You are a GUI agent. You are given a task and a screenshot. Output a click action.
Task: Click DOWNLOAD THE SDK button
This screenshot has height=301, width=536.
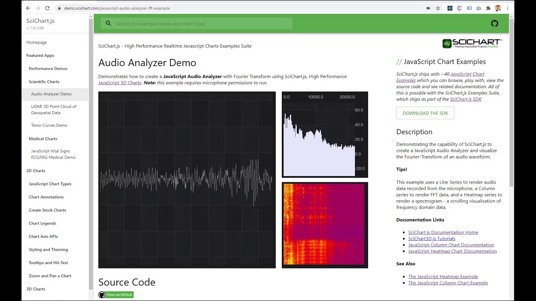(425, 113)
